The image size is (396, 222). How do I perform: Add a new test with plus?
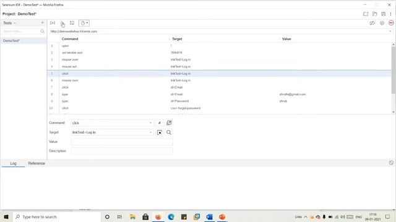coord(42,23)
